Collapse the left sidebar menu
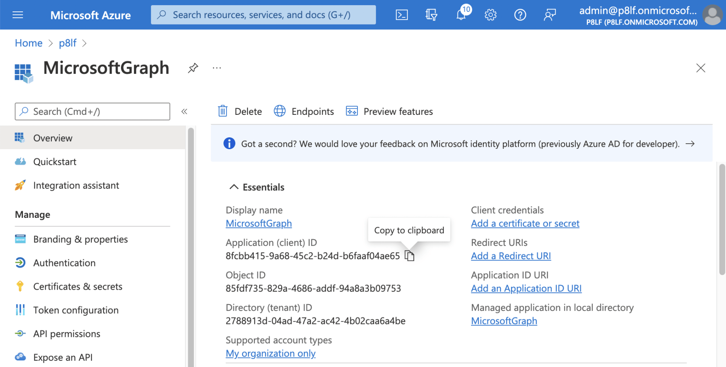This screenshot has width=726, height=367. (x=184, y=112)
